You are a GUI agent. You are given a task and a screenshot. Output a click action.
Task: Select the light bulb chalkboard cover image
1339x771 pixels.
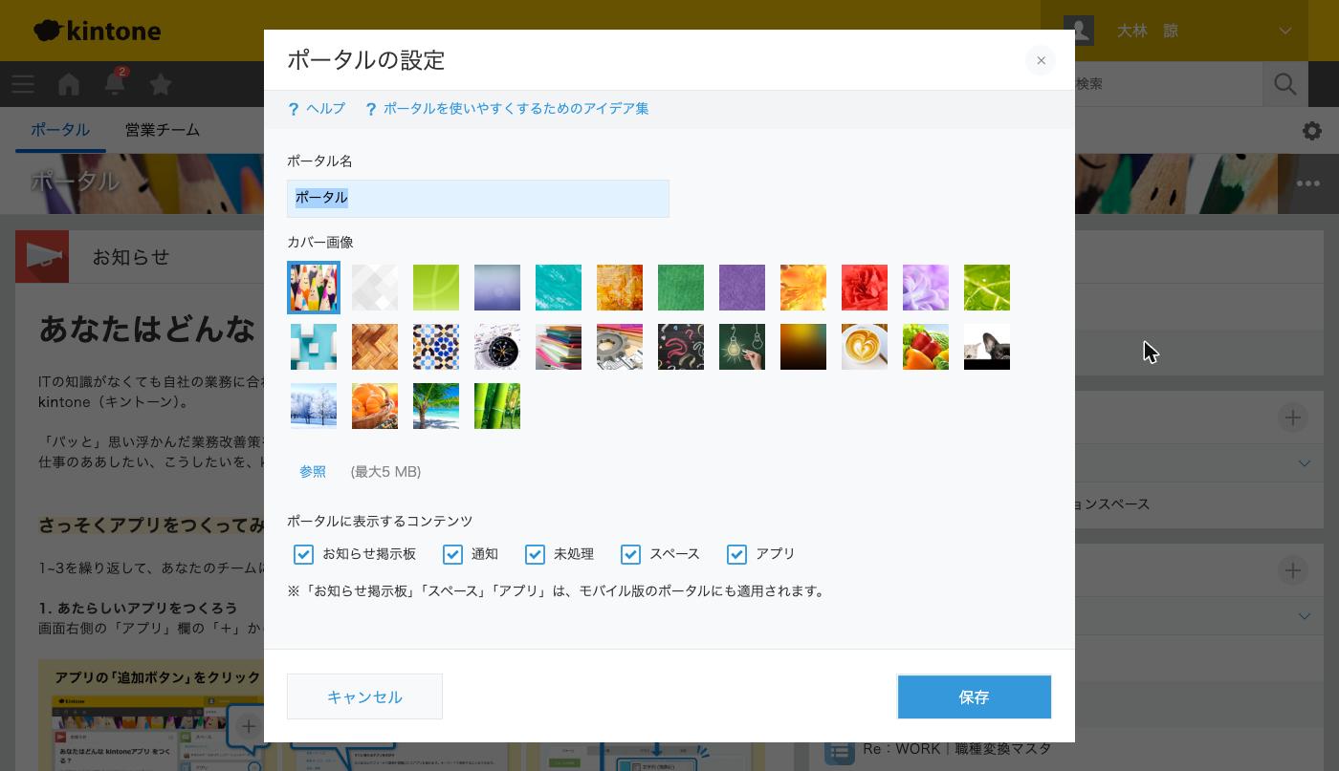[x=742, y=347]
